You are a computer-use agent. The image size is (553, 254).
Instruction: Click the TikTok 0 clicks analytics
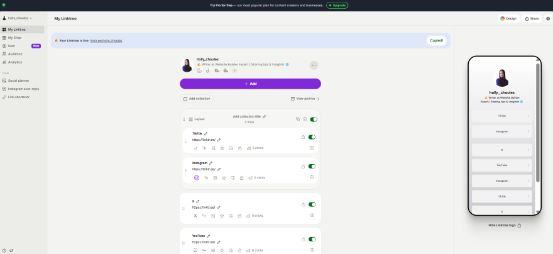[x=255, y=148]
